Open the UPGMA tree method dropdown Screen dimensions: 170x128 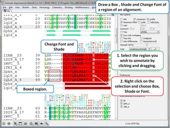click(150, 32)
